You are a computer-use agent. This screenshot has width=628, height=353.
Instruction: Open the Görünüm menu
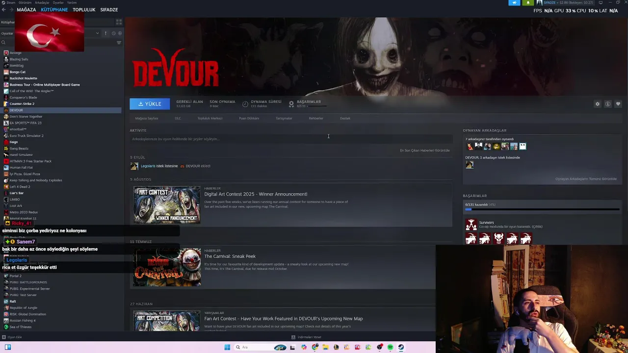tap(25, 2)
